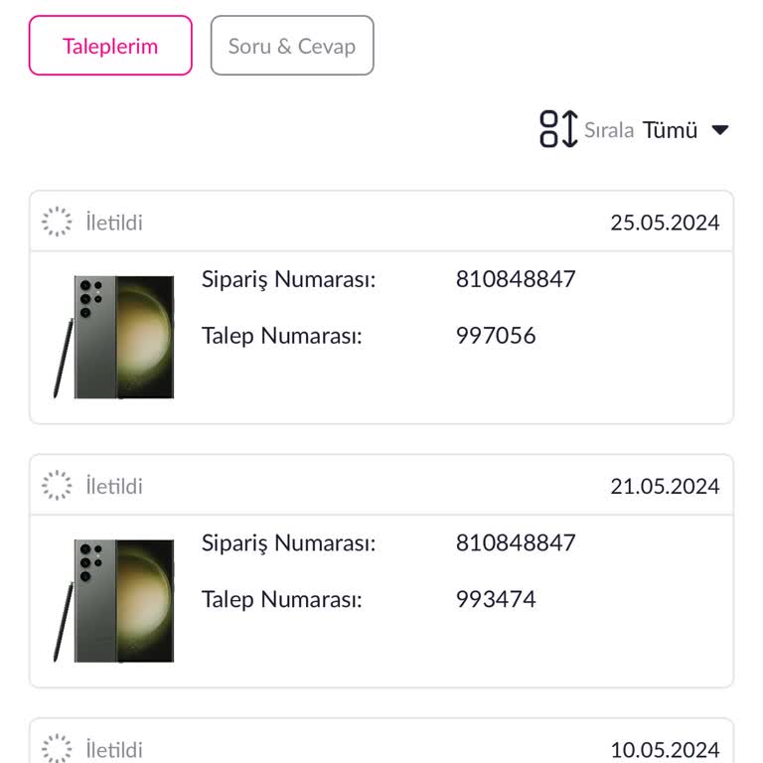Click request number 993474

tap(496, 600)
